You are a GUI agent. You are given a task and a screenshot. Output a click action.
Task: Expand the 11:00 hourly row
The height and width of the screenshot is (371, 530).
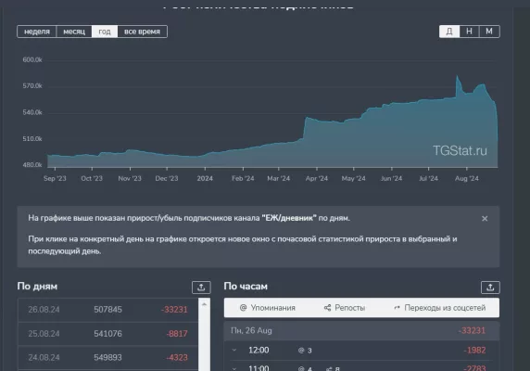[233, 367]
